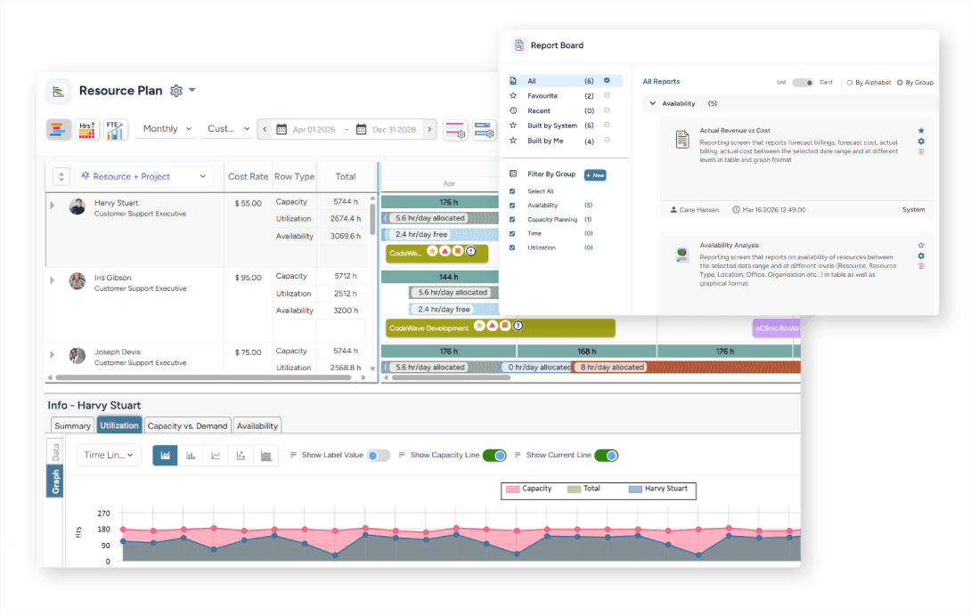Select the bar chart type icon

click(x=191, y=456)
